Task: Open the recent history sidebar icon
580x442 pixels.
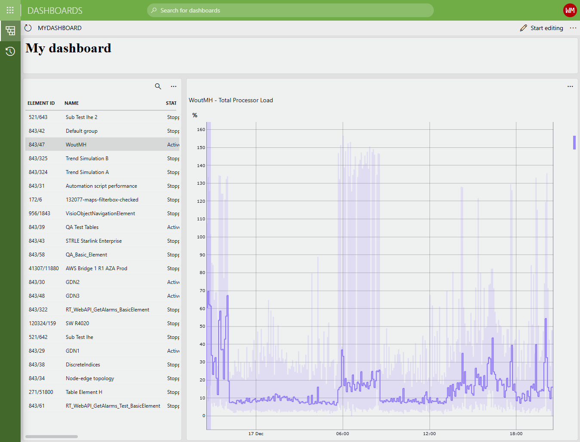Action: [x=10, y=52]
